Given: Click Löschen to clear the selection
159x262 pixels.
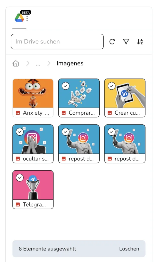Looking at the screenshot, I should click(x=129, y=249).
